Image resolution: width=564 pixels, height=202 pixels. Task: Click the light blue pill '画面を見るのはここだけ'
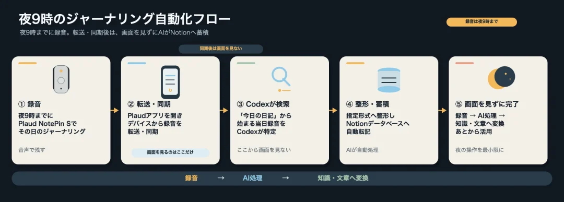click(170, 152)
